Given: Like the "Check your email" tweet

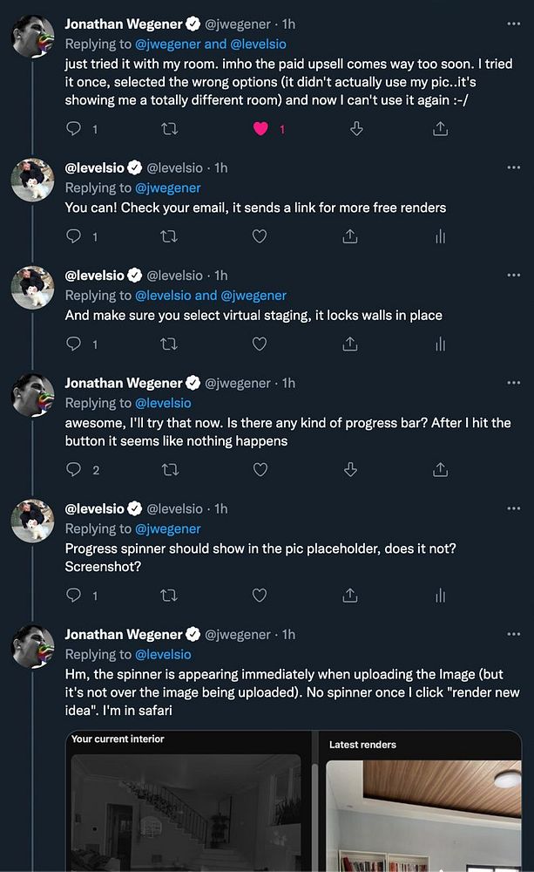Looking at the screenshot, I should [260, 236].
